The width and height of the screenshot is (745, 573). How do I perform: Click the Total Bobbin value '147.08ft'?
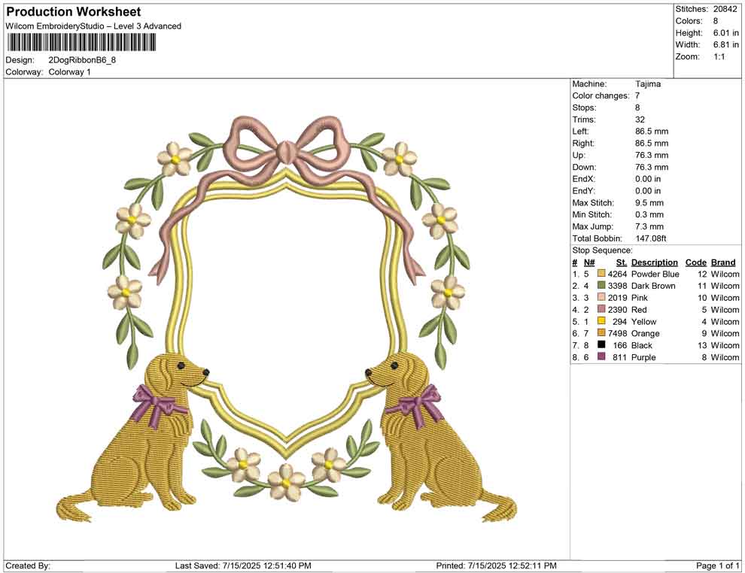[651, 238]
